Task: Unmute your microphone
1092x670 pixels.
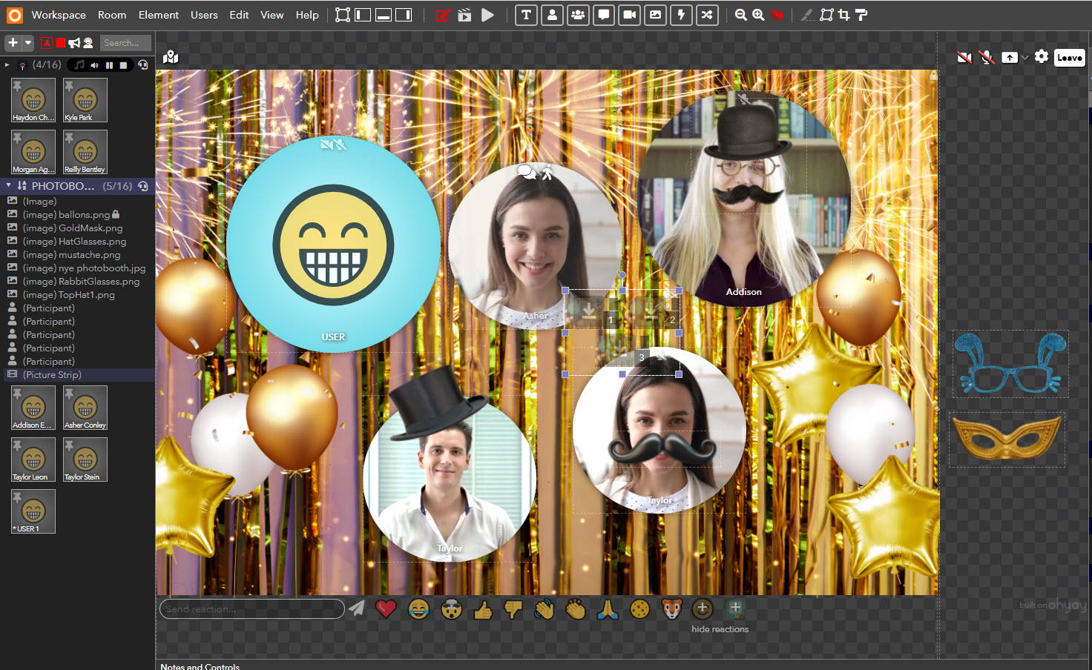Action: [x=987, y=57]
